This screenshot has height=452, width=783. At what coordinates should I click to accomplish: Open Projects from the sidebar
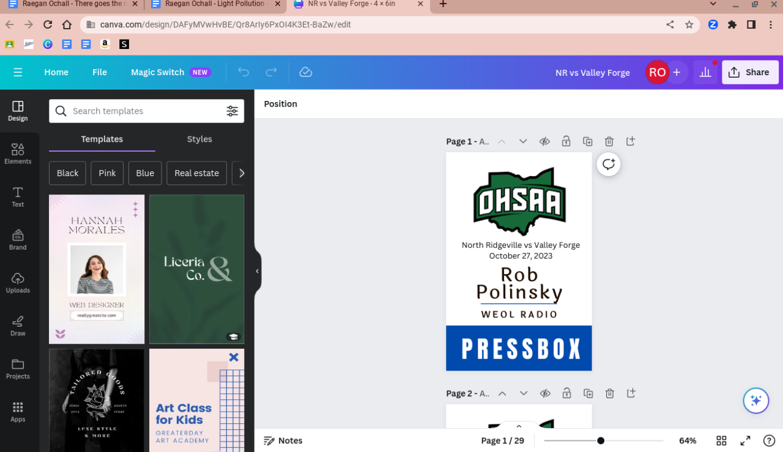pyautogui.click(x=18, y=369)
